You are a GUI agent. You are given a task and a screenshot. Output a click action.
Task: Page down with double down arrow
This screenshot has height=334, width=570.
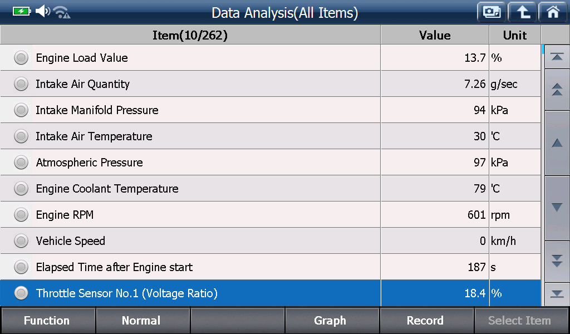click(557, 261)
